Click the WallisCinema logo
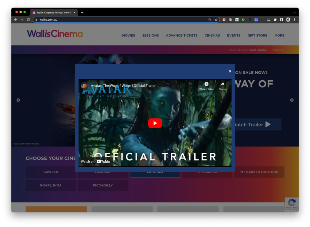The height and width of the screenshot is (227, 310). (x=55, y=34)
